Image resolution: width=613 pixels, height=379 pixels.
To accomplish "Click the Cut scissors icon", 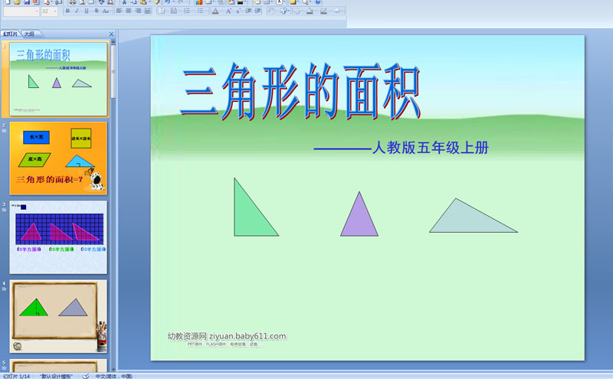I will 124,2.
